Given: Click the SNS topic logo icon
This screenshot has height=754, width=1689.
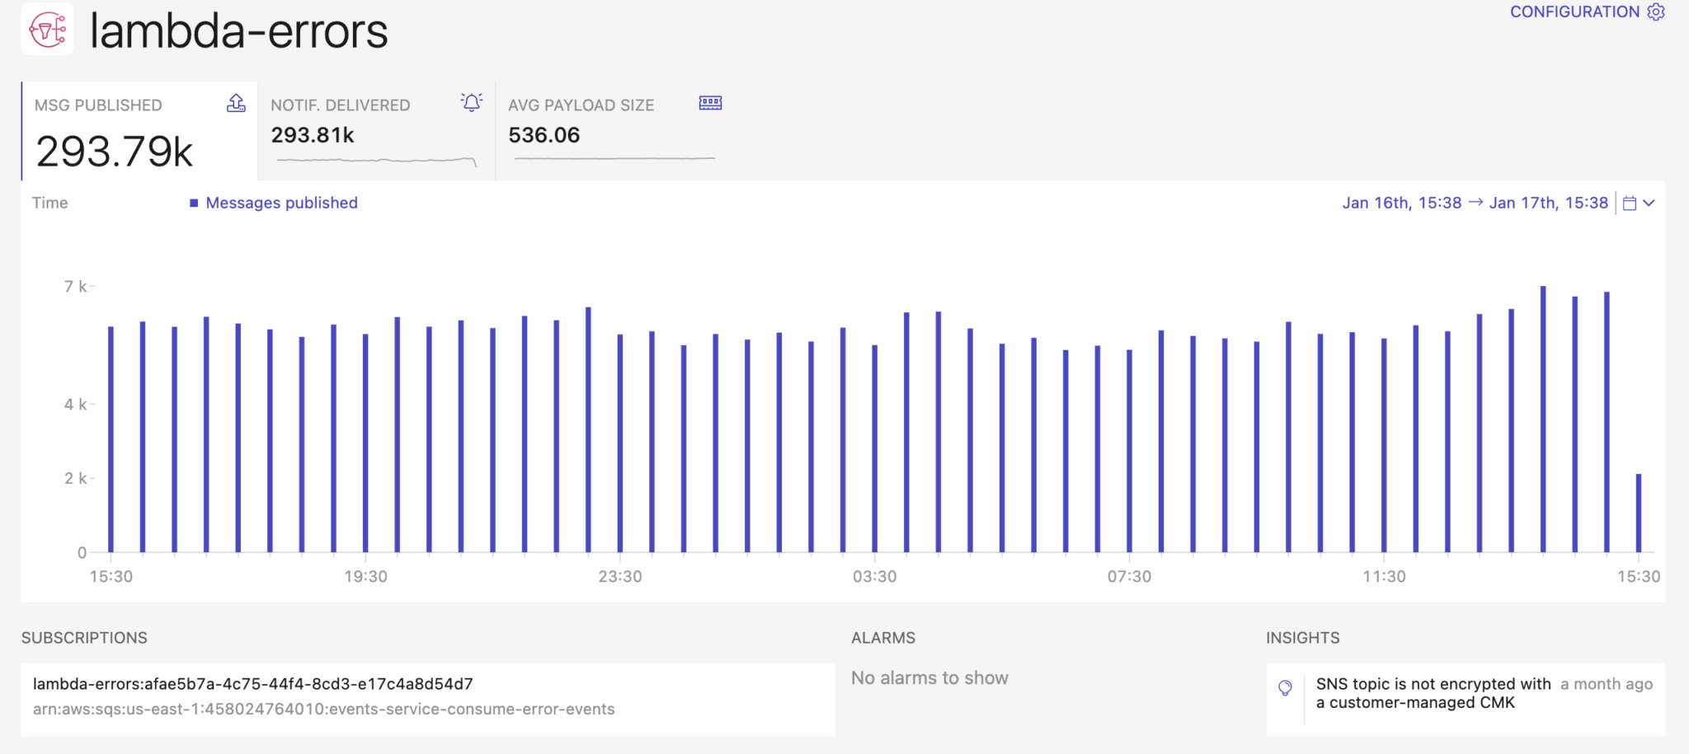Looking at the screenshot, I should [48, 30].
